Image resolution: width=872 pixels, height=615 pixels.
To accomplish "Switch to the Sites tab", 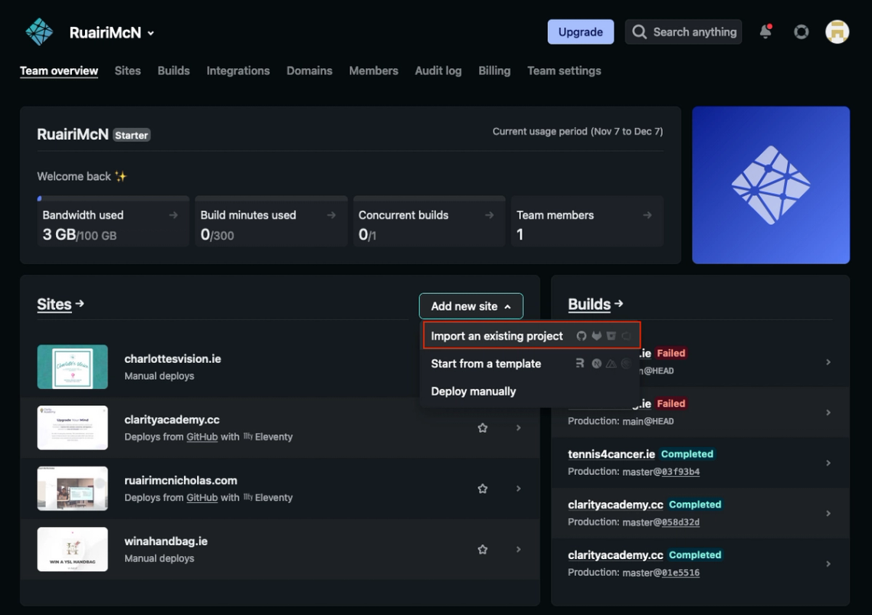I will pyautogui.click(x=127, y=70).
